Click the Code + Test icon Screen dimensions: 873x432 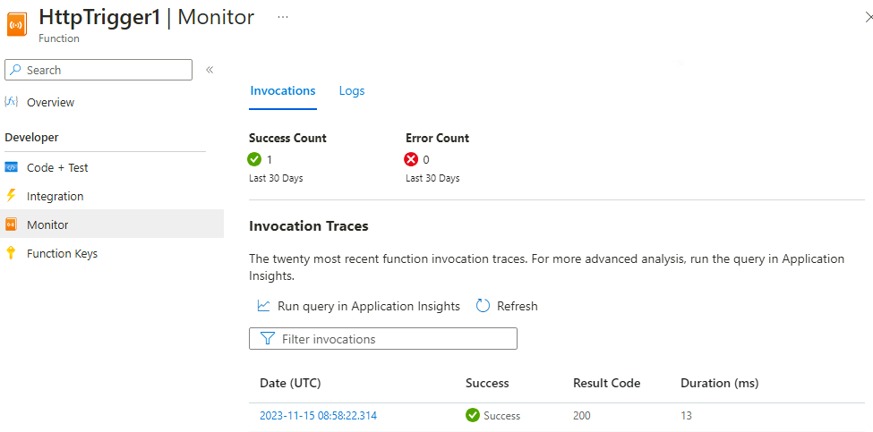(x=12, y=167)
